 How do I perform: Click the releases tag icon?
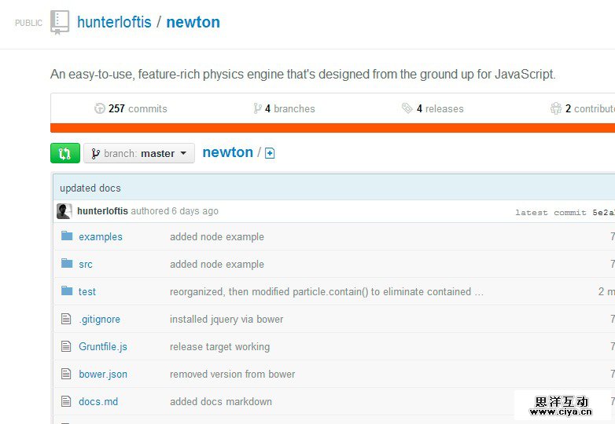(407, 108)
